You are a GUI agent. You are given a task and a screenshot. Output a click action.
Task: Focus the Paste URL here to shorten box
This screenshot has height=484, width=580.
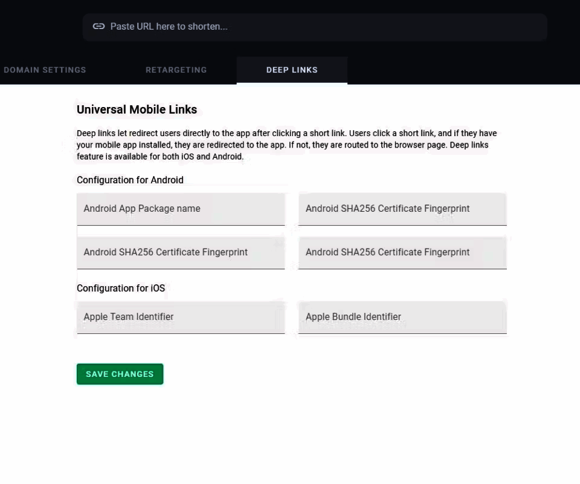(315, 27)
